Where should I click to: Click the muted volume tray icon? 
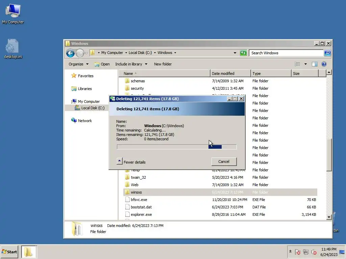coord(314,252)
